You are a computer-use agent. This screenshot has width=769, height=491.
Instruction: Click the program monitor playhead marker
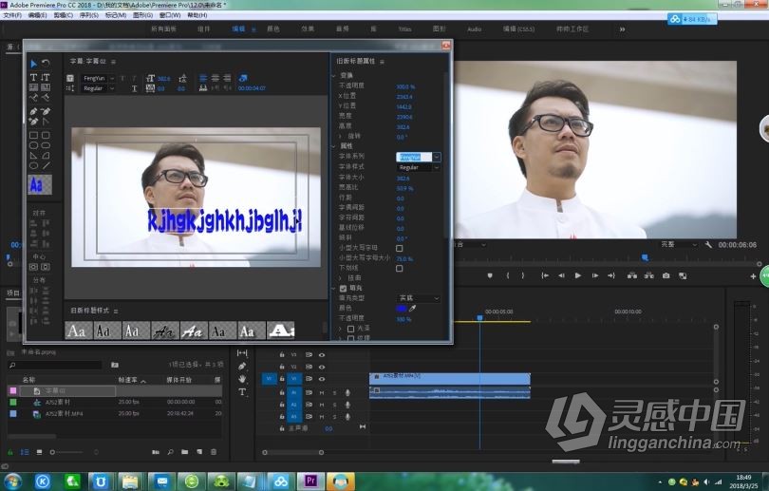pos(645,257)
